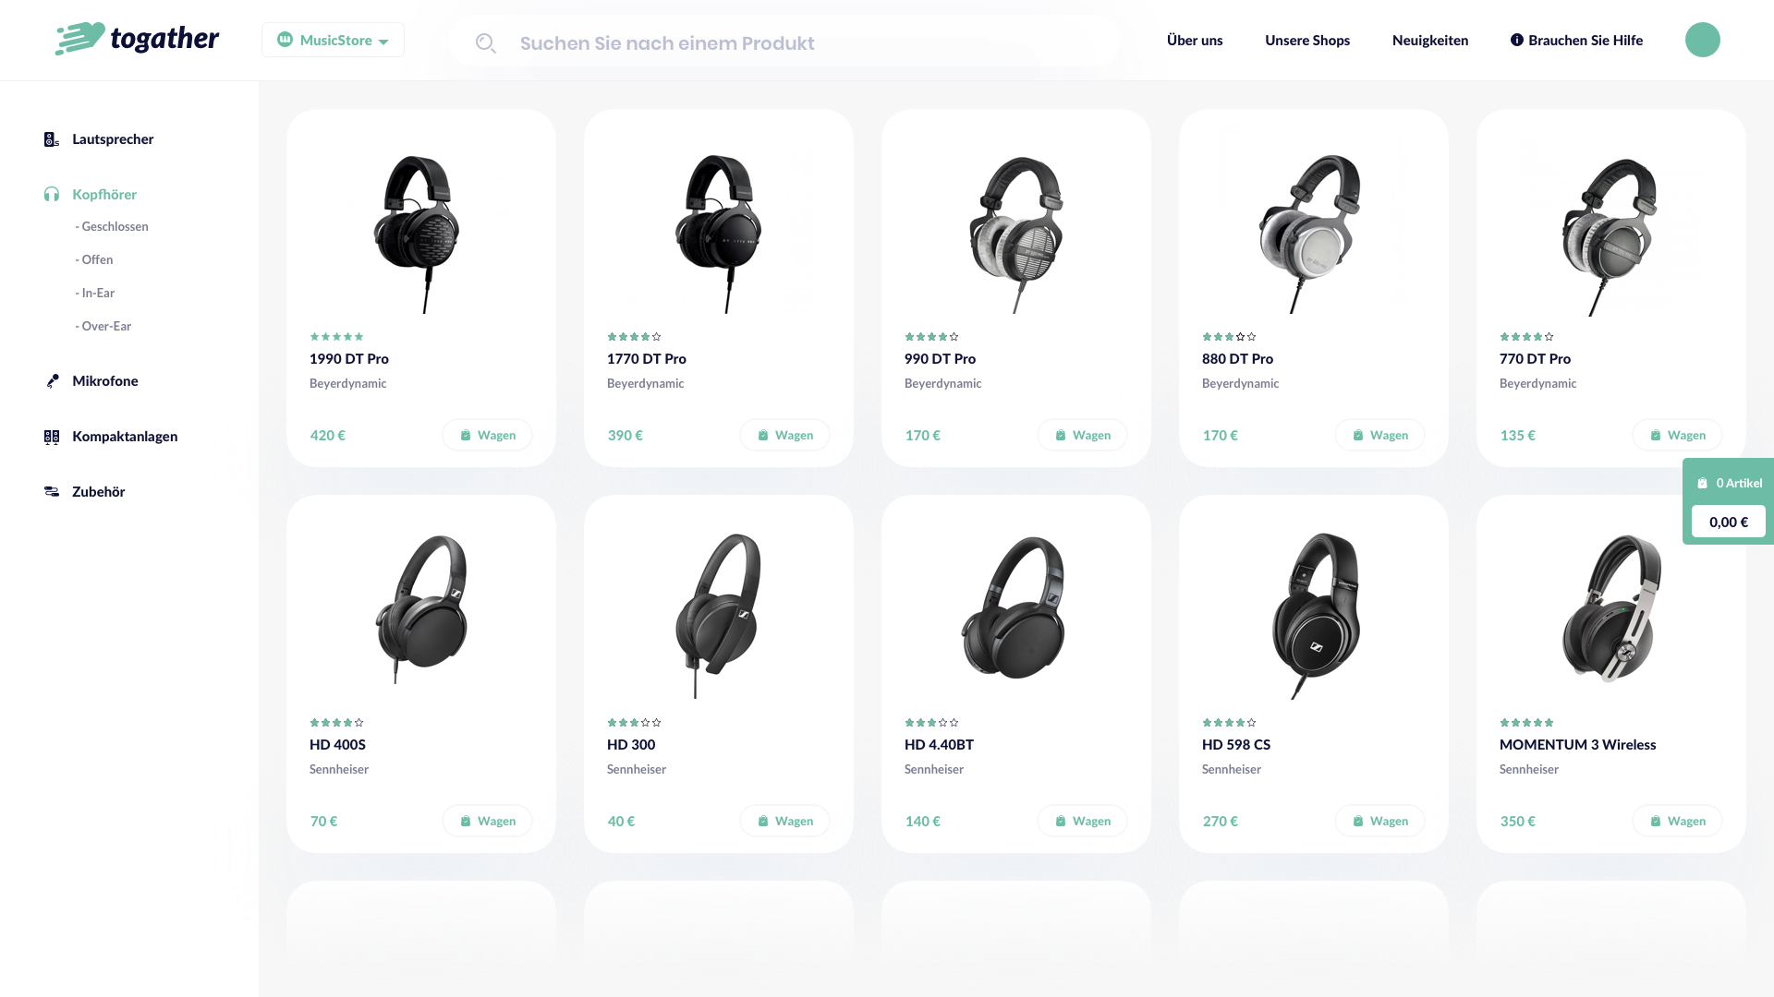
Task: Click the 880 DT Pro star rating
Action: 1229,337
